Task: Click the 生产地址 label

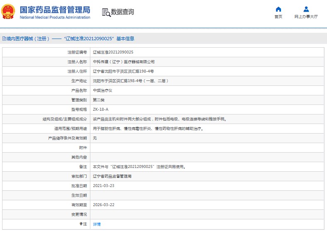Action: tap(79, 81)
